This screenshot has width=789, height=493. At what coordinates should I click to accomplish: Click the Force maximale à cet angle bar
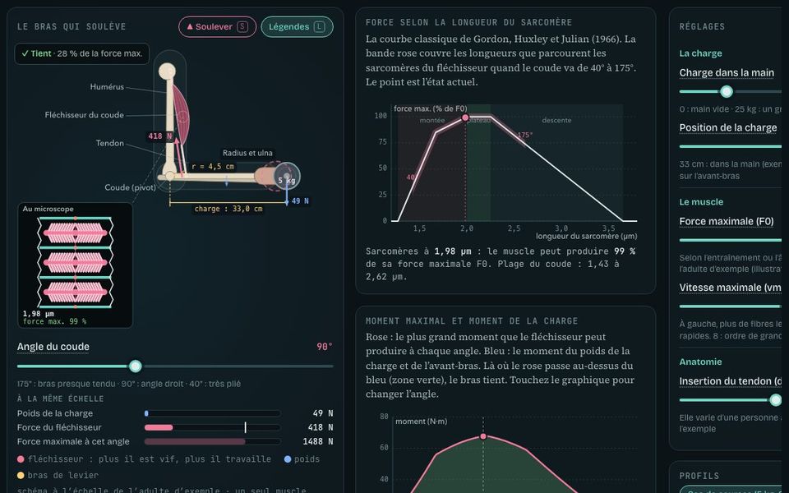coord(212,442)
